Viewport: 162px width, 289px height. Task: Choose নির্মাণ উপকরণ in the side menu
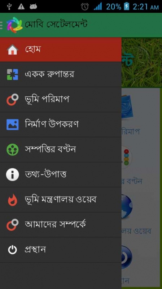[61, 124]
